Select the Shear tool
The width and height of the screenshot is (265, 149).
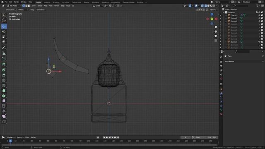[x=4, y=116]
